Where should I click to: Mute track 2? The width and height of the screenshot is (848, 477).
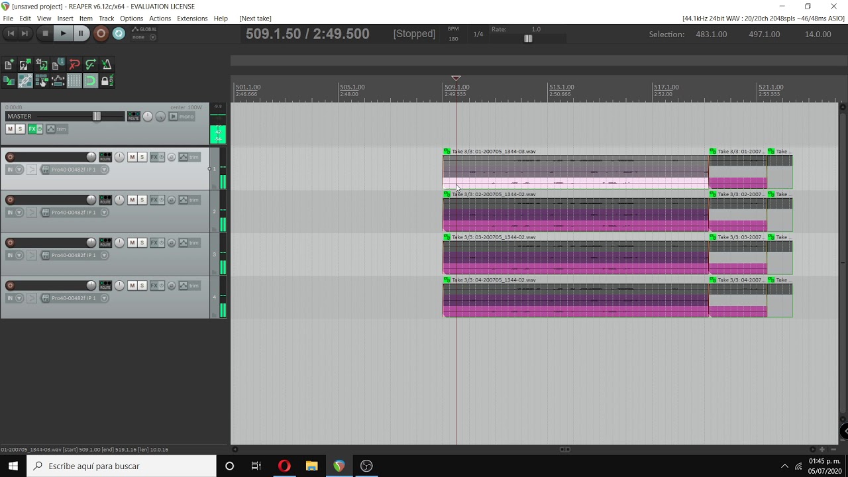[x=132, y=200]
